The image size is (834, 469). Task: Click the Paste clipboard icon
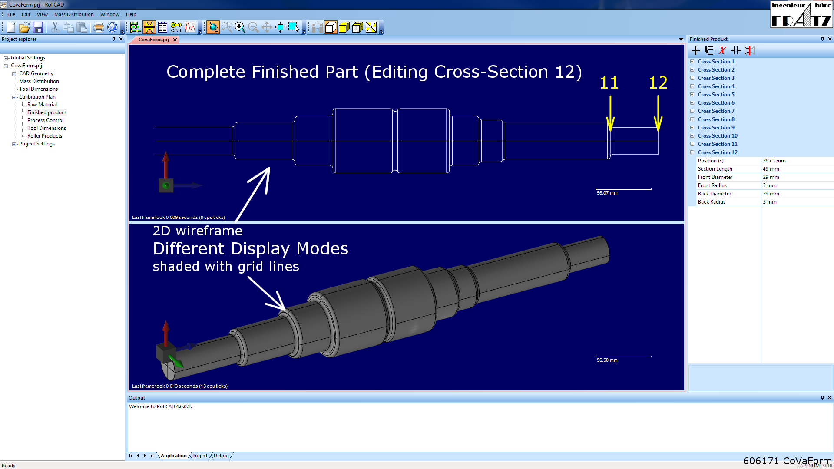pos(82,27)
